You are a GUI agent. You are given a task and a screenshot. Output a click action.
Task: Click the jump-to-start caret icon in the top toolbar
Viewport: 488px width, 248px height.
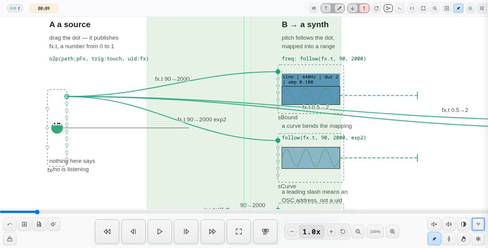click(x=412, y=8)
